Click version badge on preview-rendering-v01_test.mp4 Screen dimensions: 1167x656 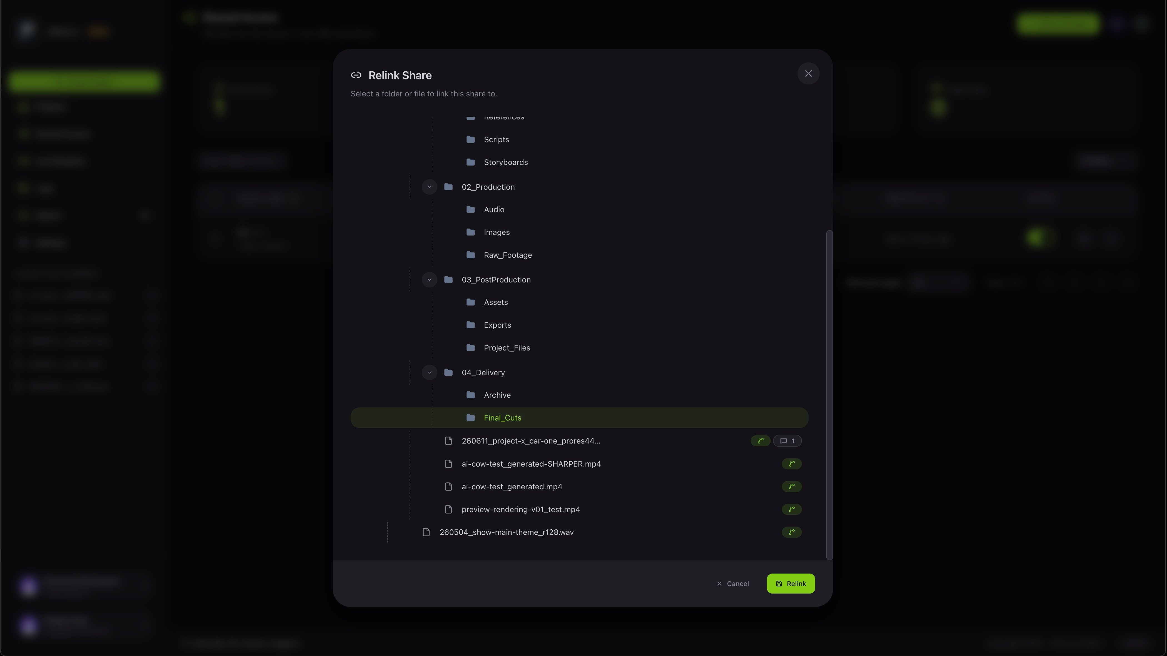click(x=792, y=509)
